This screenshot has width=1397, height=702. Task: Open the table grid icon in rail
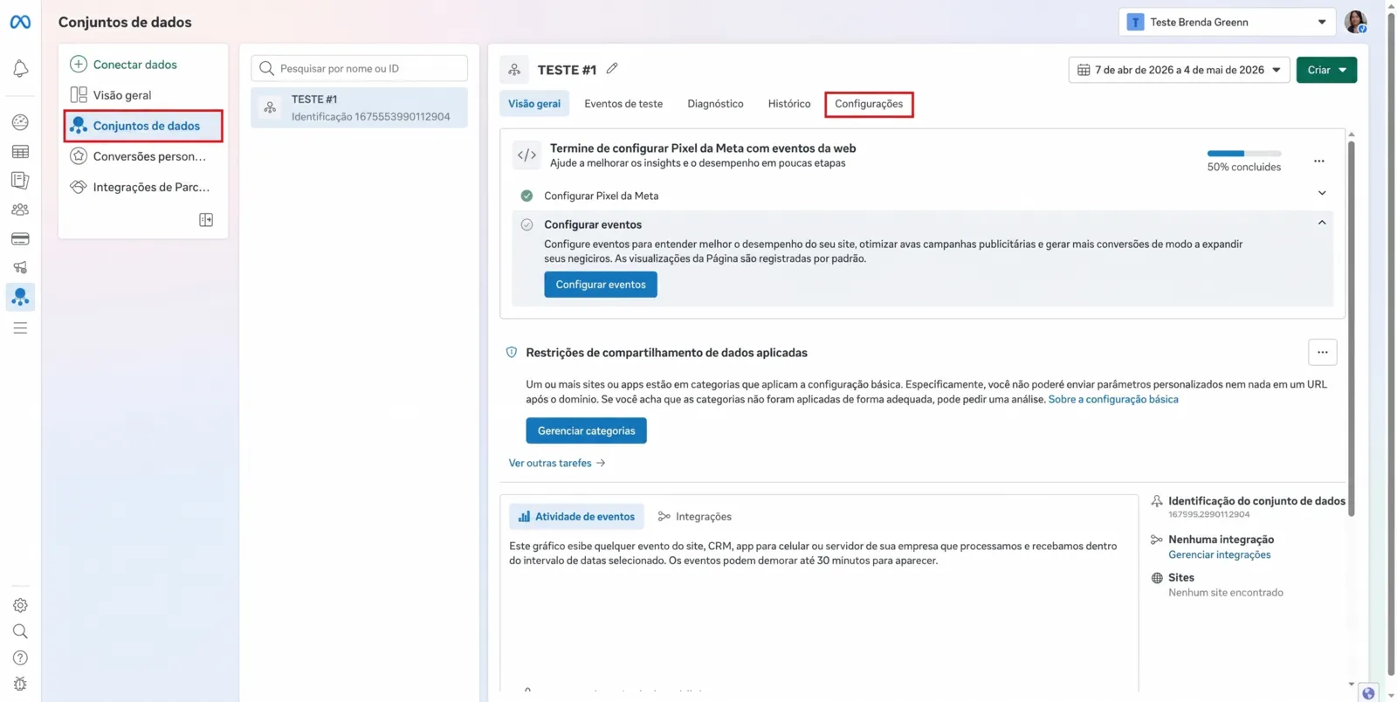coord(20,152)
